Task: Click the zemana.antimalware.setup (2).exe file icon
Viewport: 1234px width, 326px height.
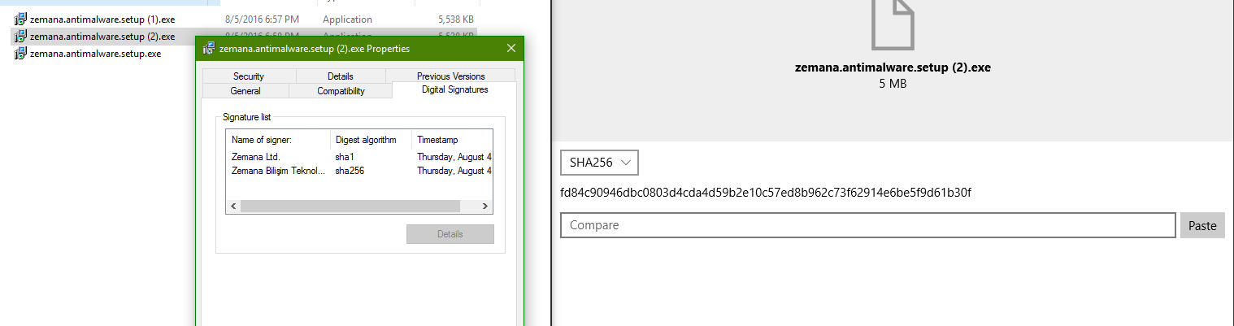Action: click(20, 36)
